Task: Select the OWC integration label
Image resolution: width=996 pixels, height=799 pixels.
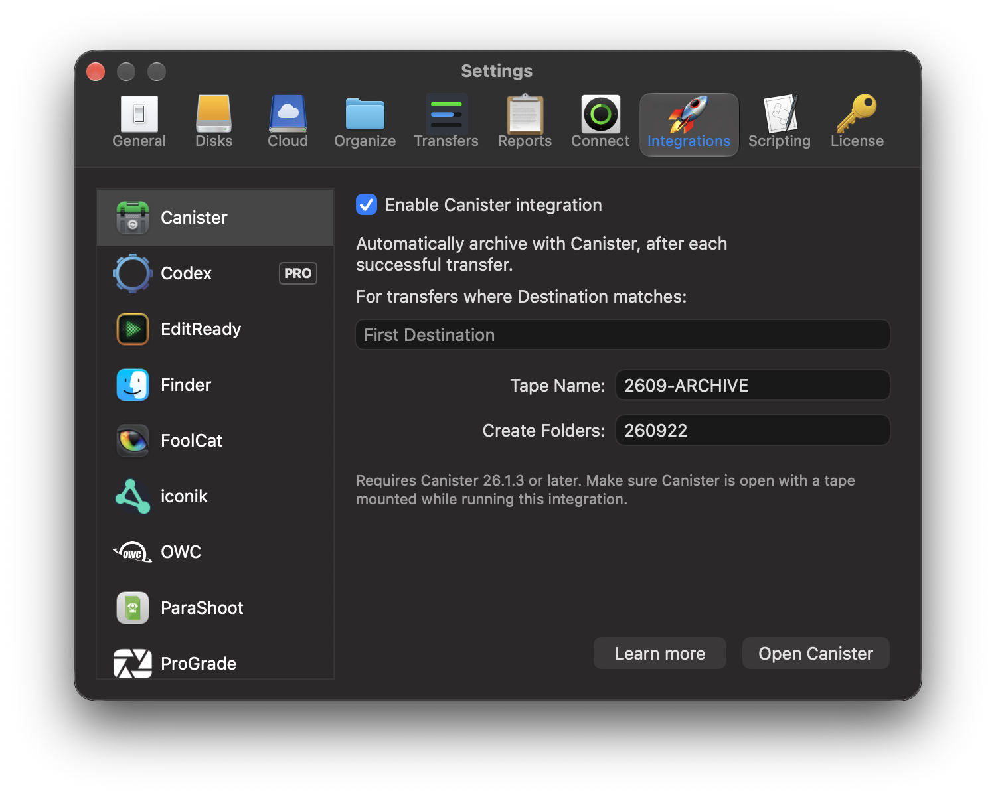Action: coord(181,552)
